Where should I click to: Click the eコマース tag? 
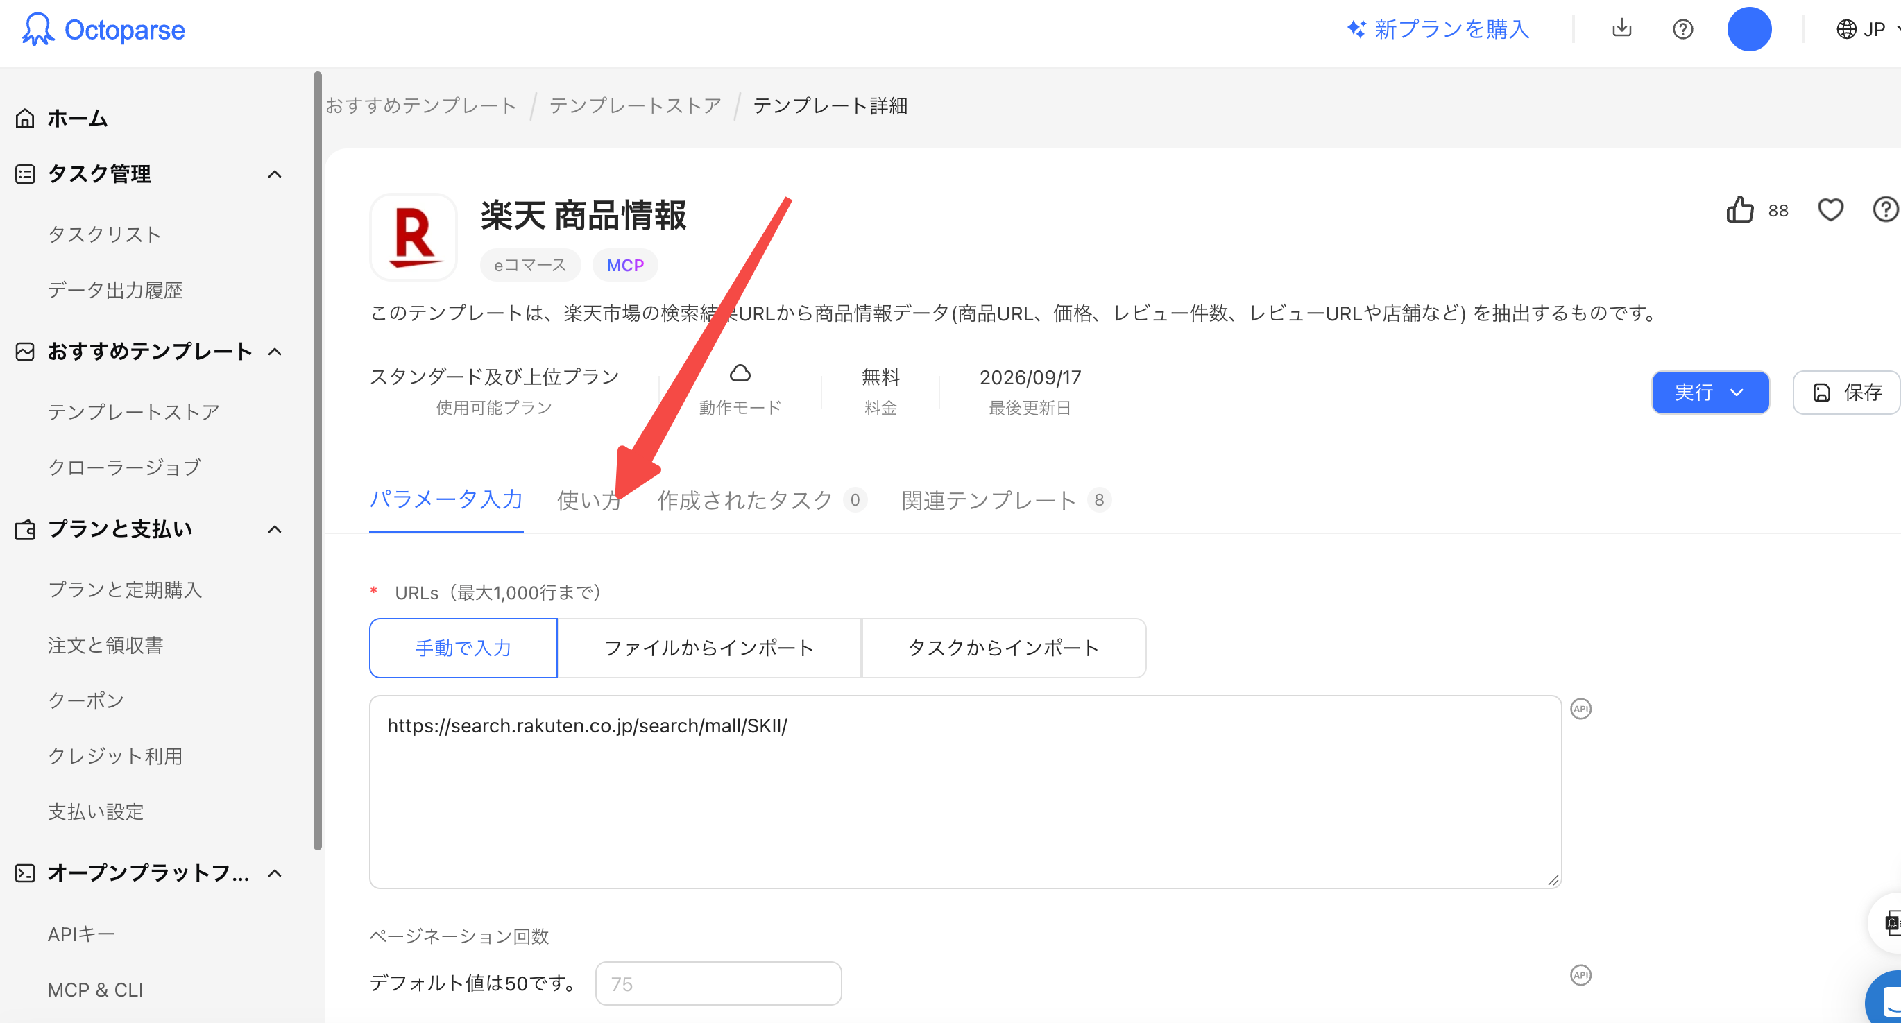tap(530, 265)
